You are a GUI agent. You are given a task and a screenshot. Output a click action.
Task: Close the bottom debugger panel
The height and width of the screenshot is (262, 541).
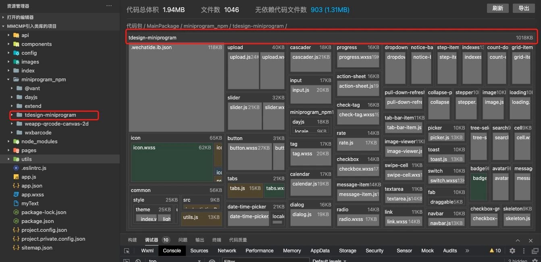(x=531, y=240)
